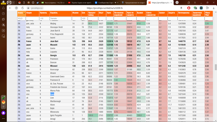Open the sidebar icon with number 10
This screenshot has height=122, width=217.
(3, 31)
